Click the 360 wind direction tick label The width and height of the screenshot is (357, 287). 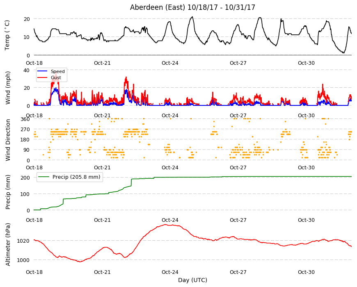(x=25, y=119)
